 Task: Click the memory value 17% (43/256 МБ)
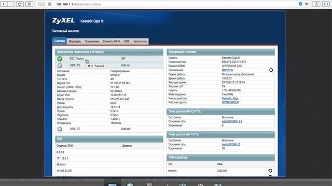[x=231, y=90]
